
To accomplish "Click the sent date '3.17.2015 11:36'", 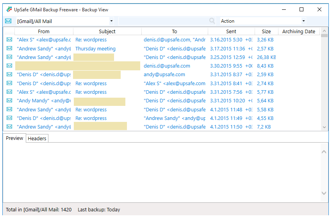I will coord(228,49).
